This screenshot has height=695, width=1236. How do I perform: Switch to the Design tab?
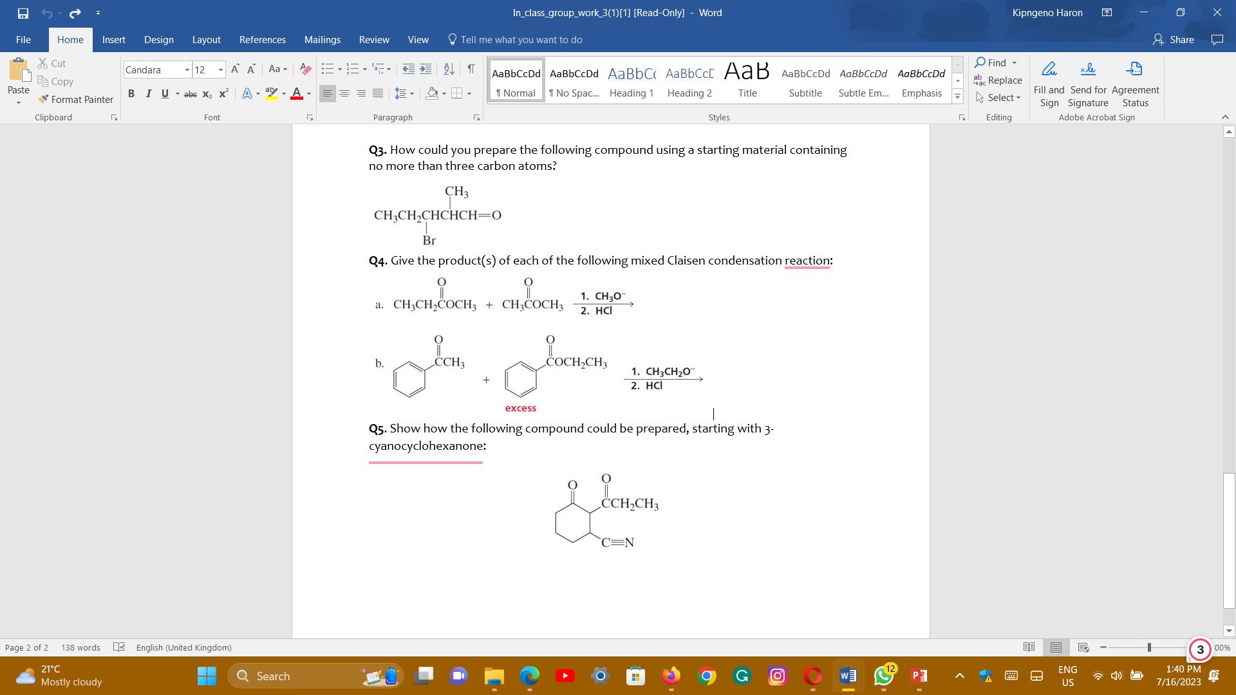pyautogui.click(x=159, y=40)
